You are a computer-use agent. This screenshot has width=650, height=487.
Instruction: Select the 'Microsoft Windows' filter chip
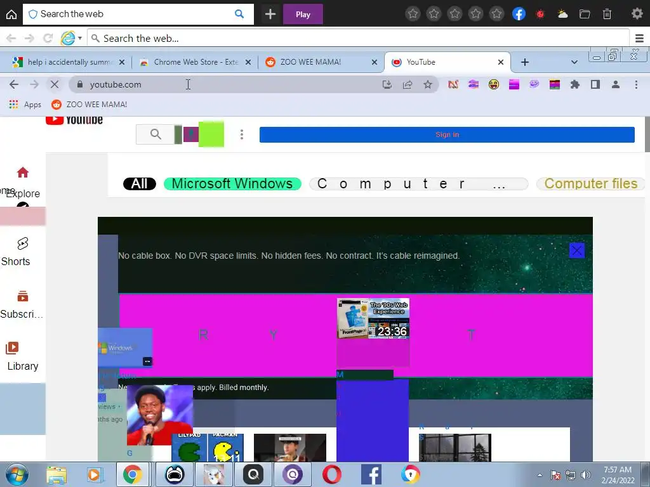(232, 184)
